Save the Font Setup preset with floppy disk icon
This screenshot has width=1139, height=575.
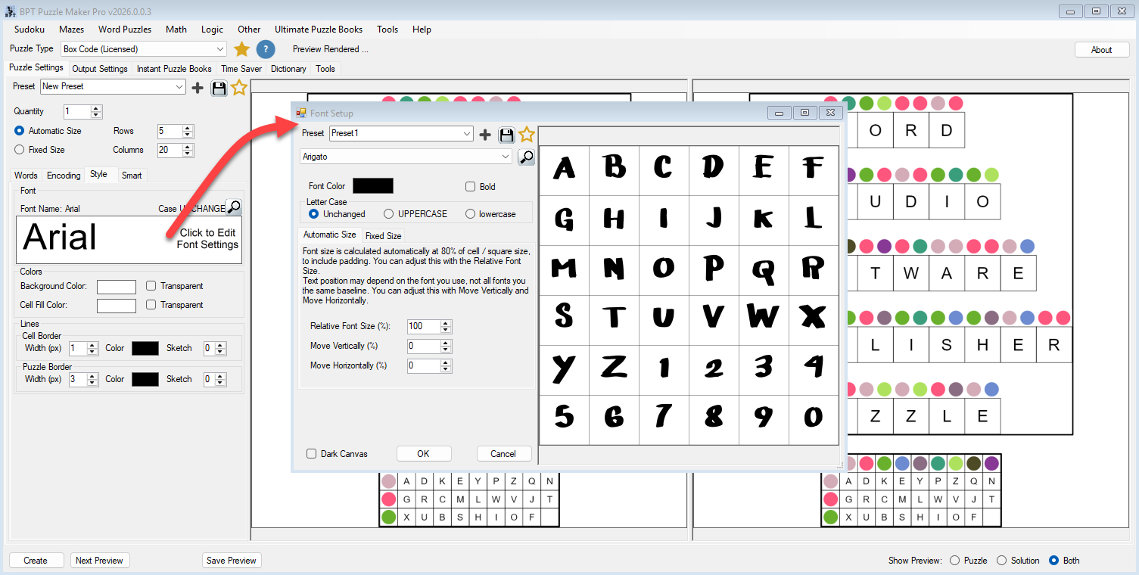point(506,135)
